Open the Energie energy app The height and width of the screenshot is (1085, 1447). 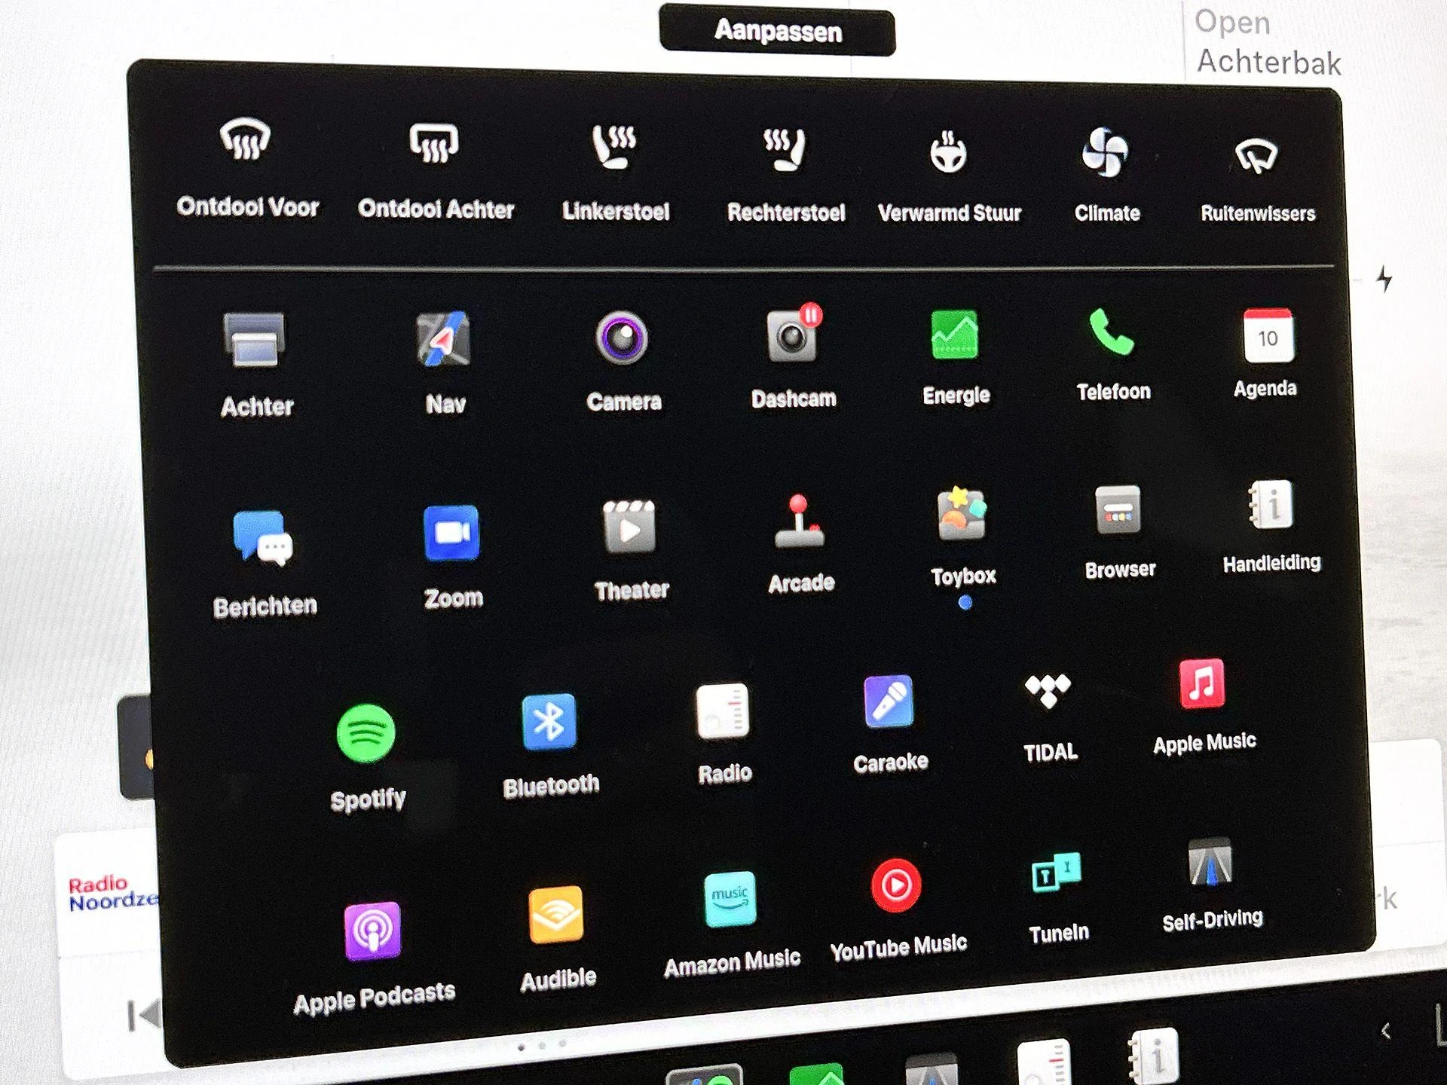[x=955, y=335]
